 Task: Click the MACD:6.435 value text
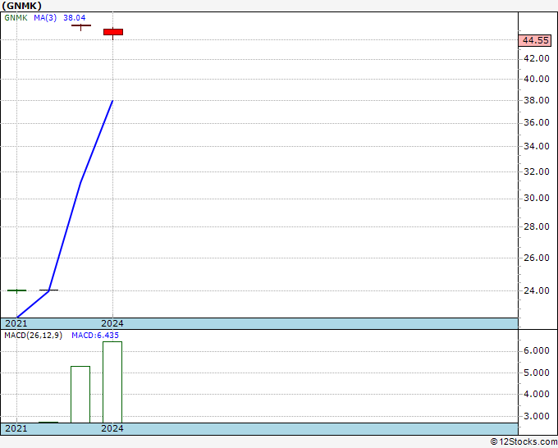tap(95, 336)
